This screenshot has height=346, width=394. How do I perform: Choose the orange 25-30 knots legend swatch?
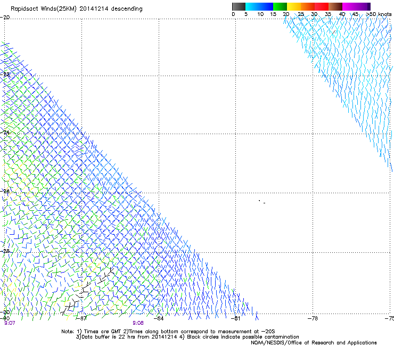tap(308, 6)
